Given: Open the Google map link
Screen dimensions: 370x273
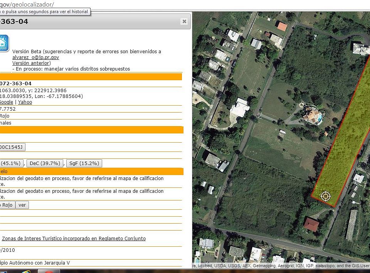Looking at the screenshot, I should pos(7,102).
